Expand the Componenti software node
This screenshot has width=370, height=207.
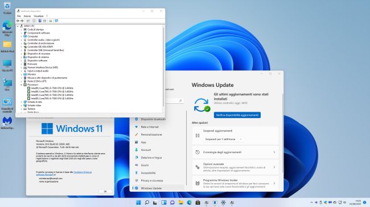21,33
